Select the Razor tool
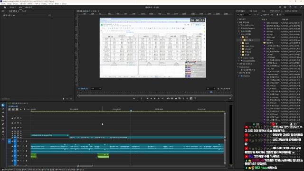This screenshot has width=304, height=171. point(3,116)
